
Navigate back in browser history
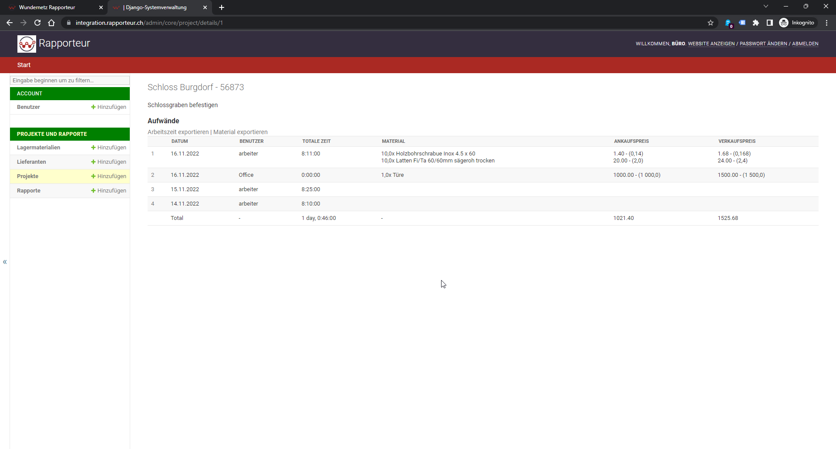(x=10, y=23)
